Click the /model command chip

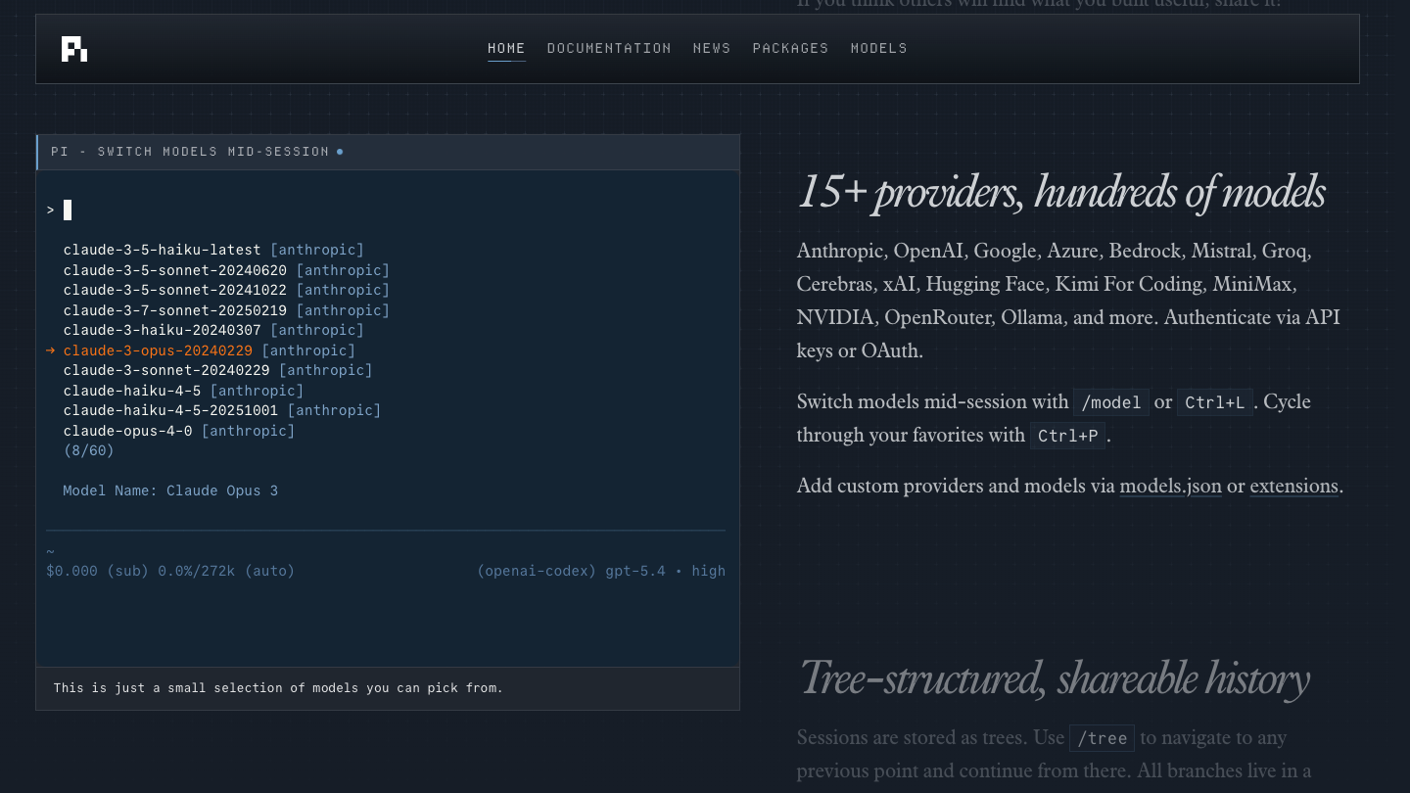tap(1111, 402)
